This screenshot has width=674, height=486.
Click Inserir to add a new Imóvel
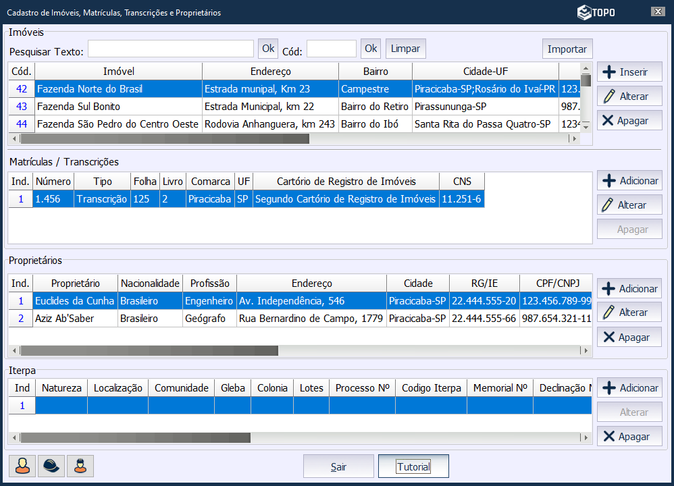point(629,72)
